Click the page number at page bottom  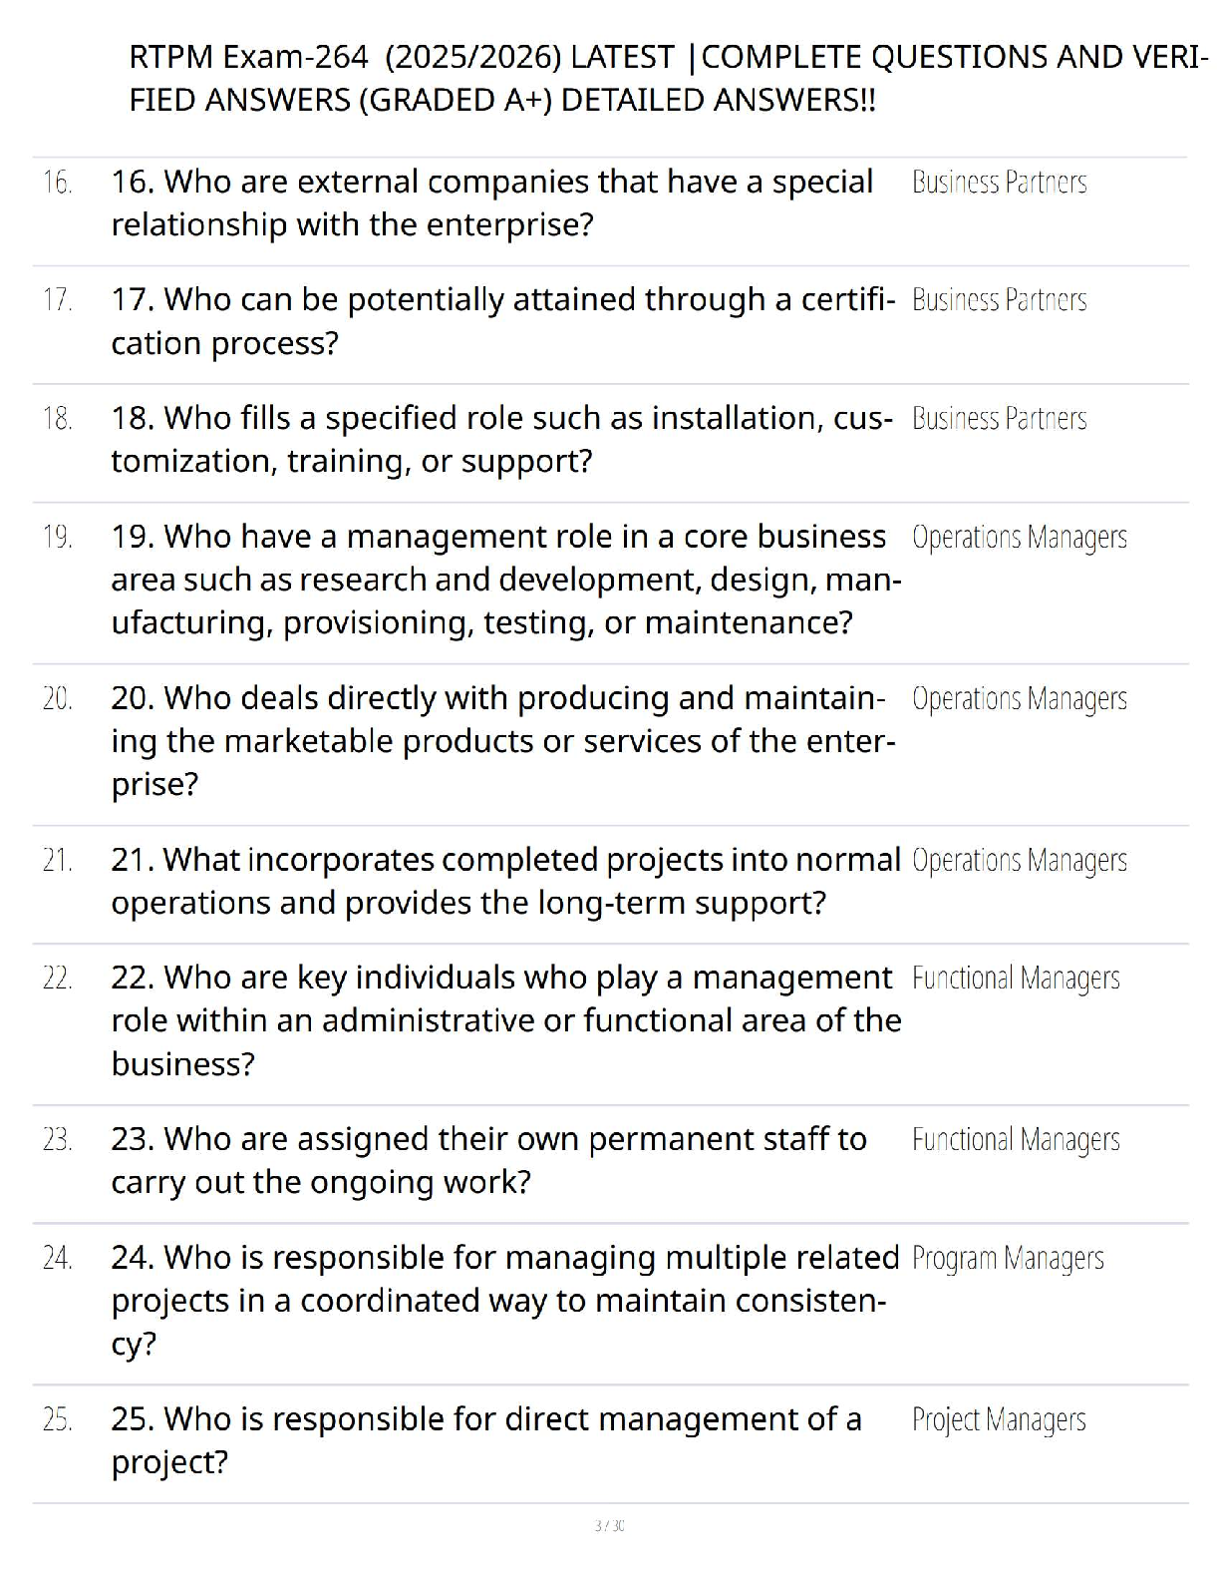[609, 1525]
